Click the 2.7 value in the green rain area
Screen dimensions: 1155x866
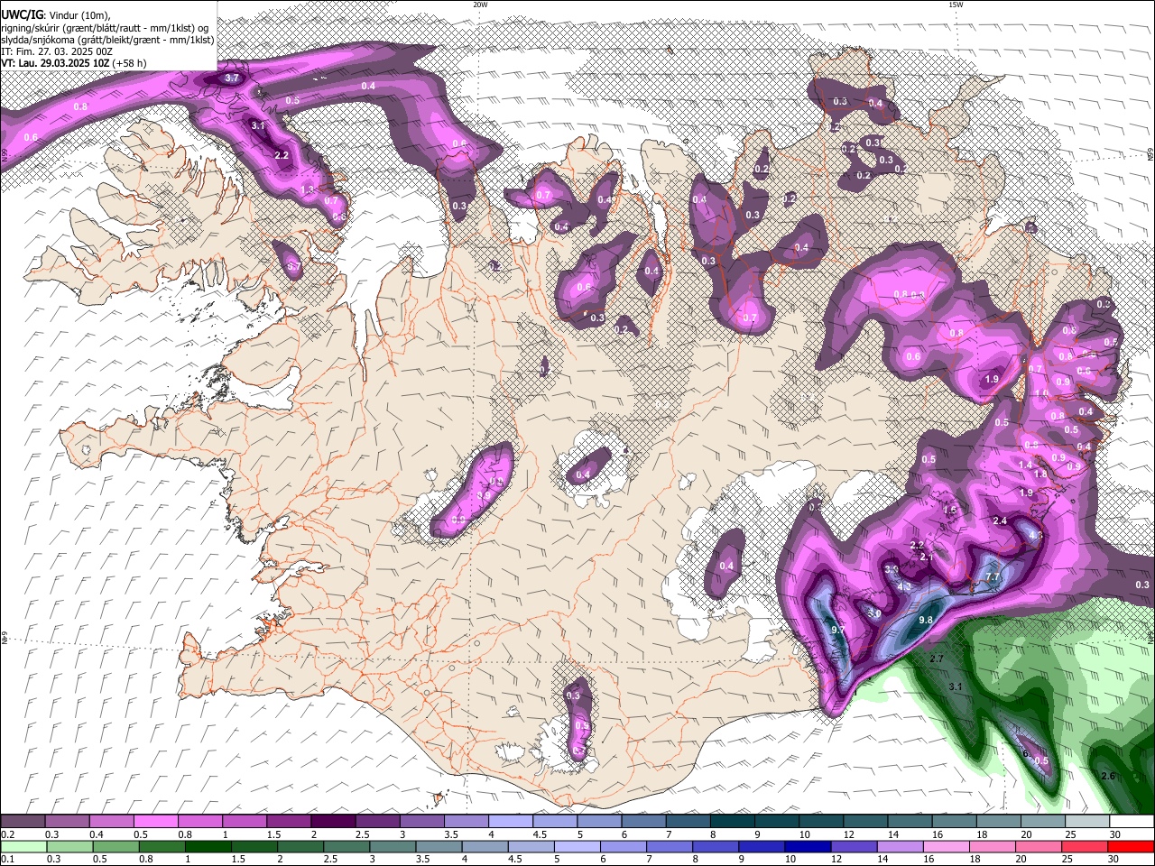937,659
